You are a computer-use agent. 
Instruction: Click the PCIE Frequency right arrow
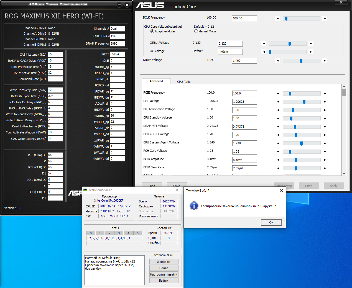coord(325,94)
